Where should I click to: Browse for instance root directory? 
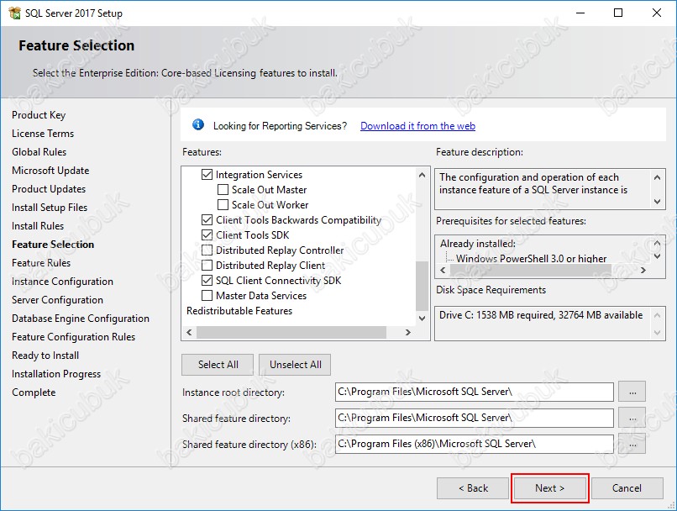[x=632, y=392]
